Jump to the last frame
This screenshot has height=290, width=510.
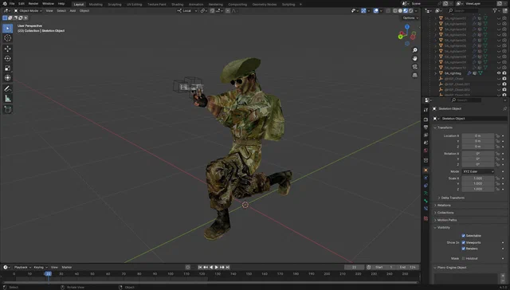point(228,267)
